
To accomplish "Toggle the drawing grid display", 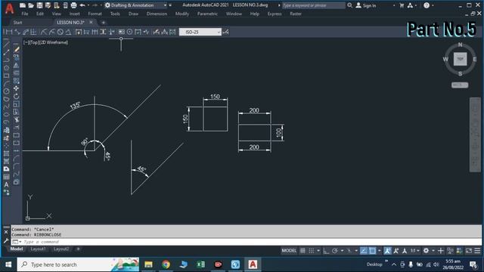I will [302, 251].
